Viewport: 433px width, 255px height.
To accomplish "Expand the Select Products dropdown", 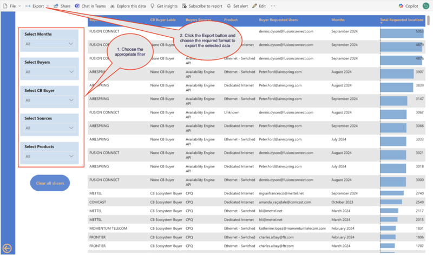I will [x=50, y=156].
